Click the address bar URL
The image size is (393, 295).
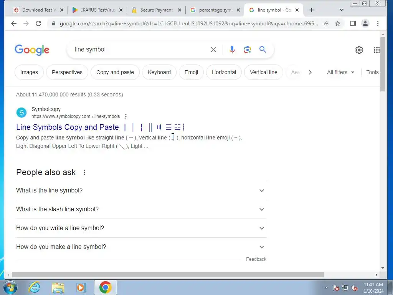coord(188,23)
